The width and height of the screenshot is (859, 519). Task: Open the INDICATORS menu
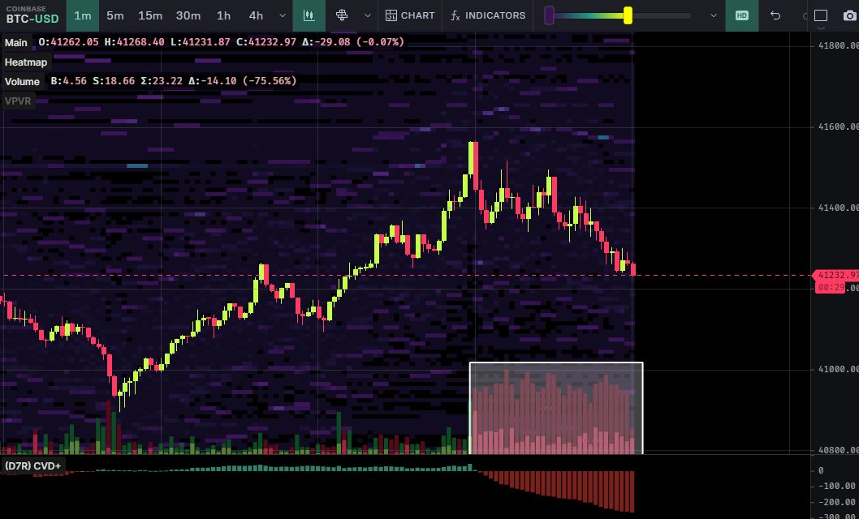click(488, 15)
